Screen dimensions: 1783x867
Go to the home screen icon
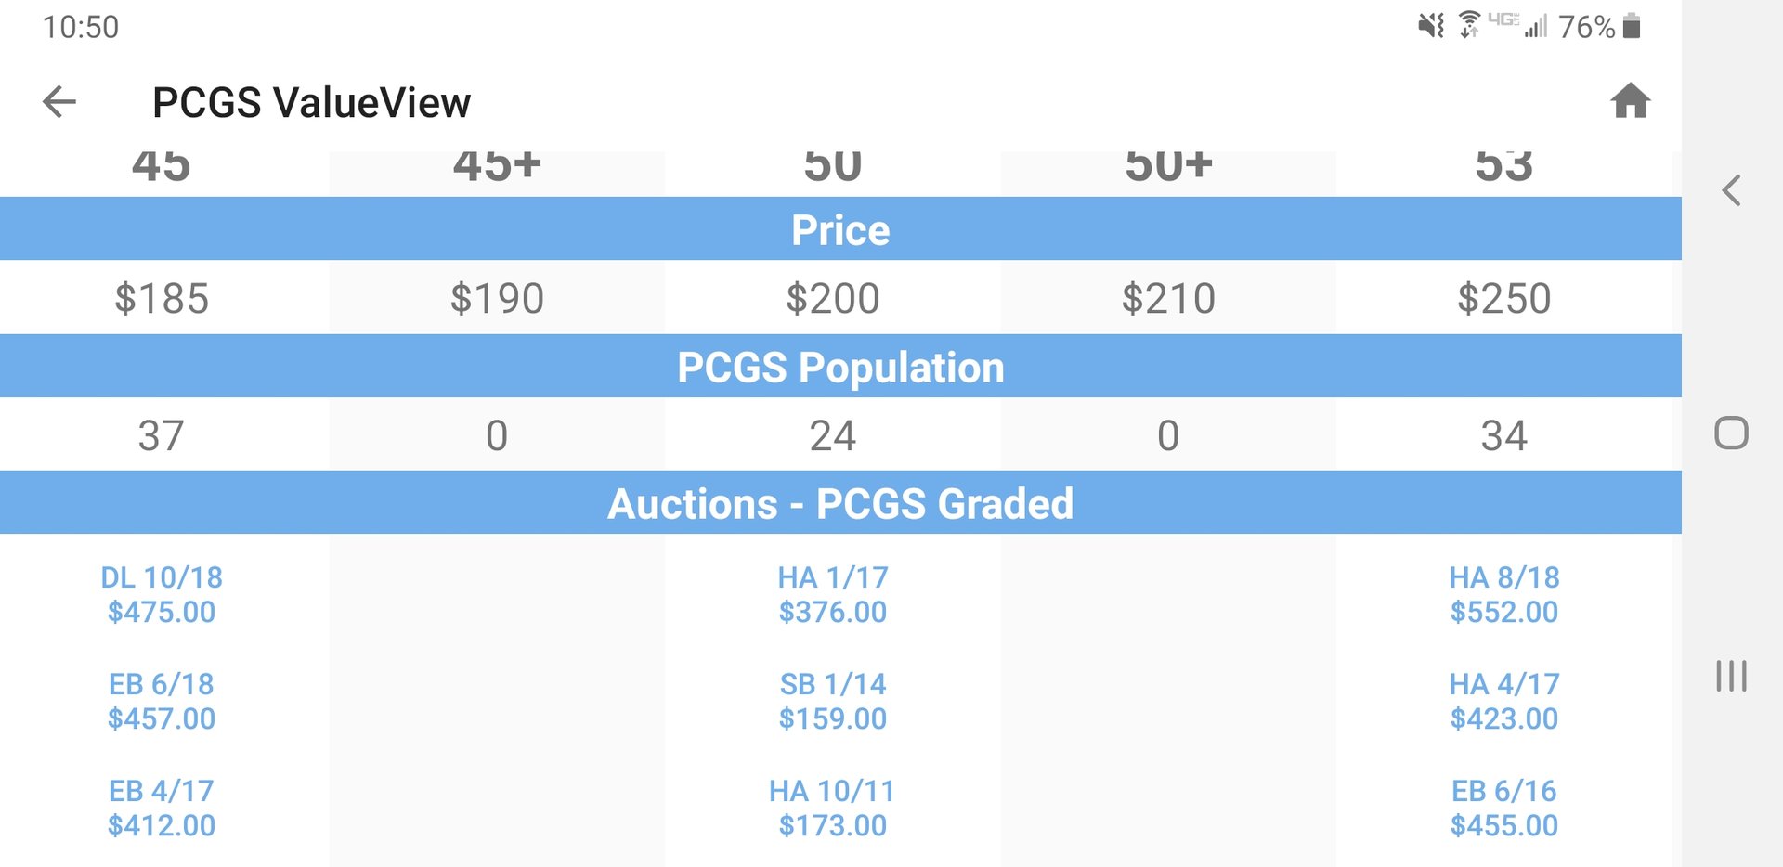tap(1630, 101)
